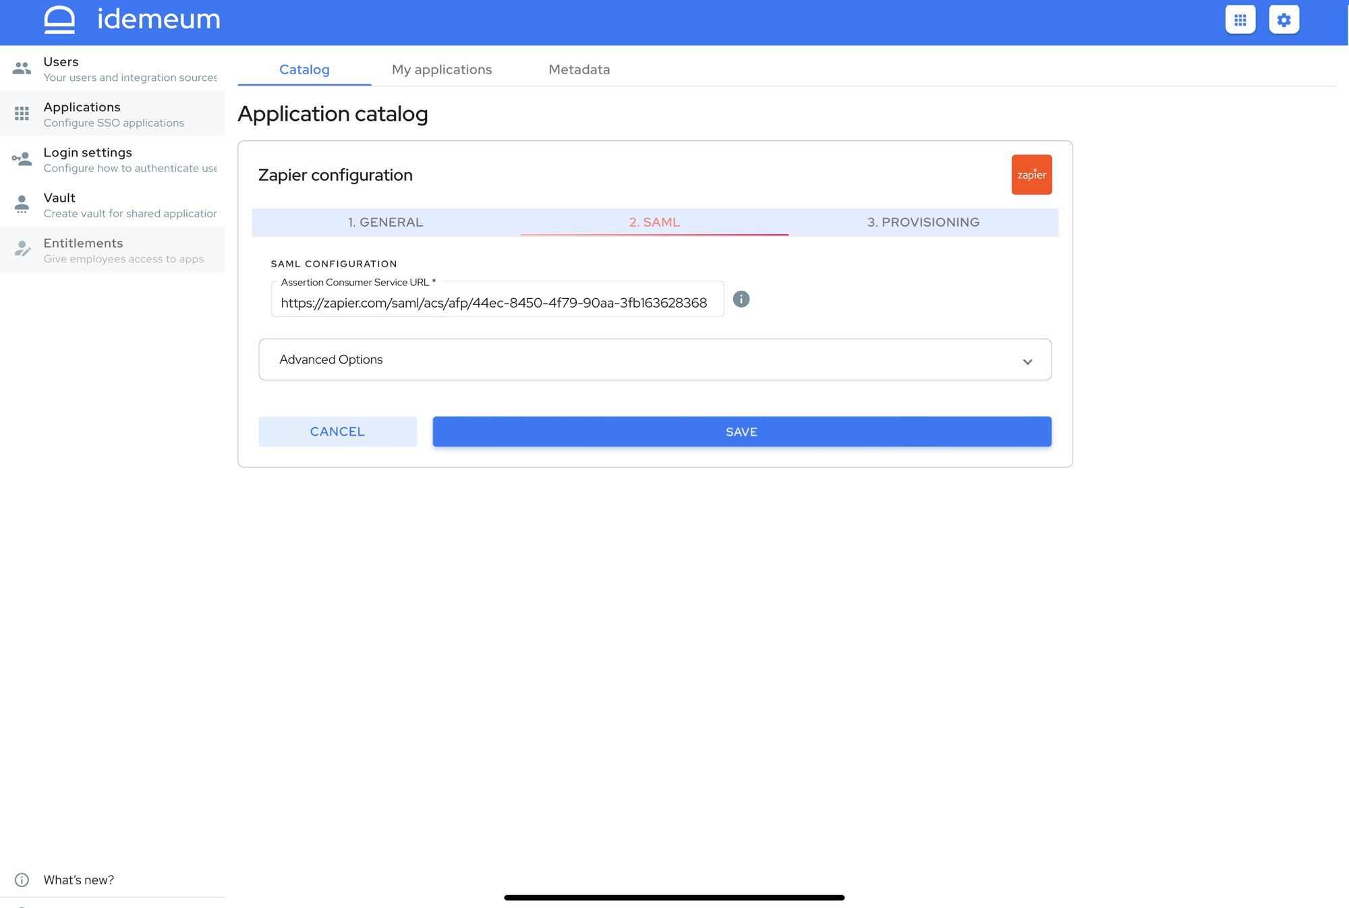Click the info icon beside the ACS URL
Image resolution: width=1349 pixels, height=908 pixels.
point(741,299)
